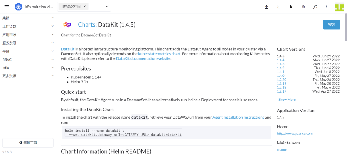Open the DataKit link in description

[x=68, y=49]
